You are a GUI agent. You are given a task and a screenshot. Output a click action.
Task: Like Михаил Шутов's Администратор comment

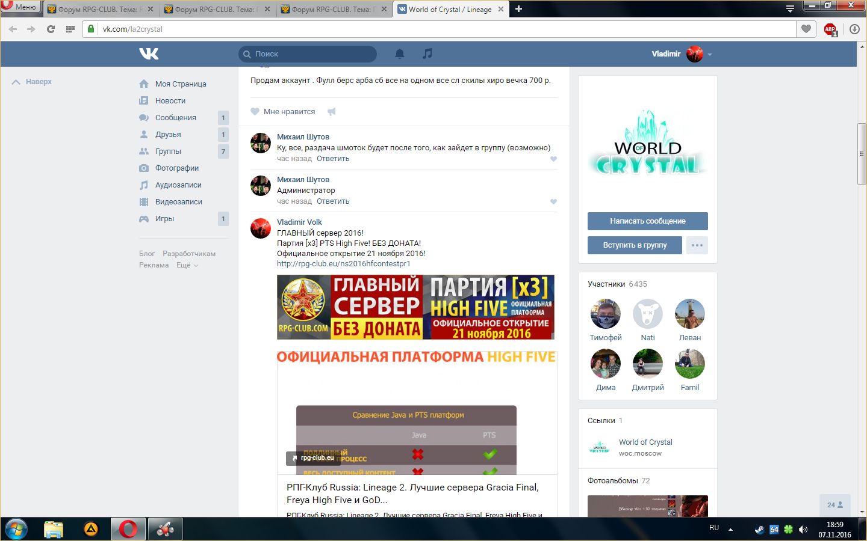pos(553,201)
